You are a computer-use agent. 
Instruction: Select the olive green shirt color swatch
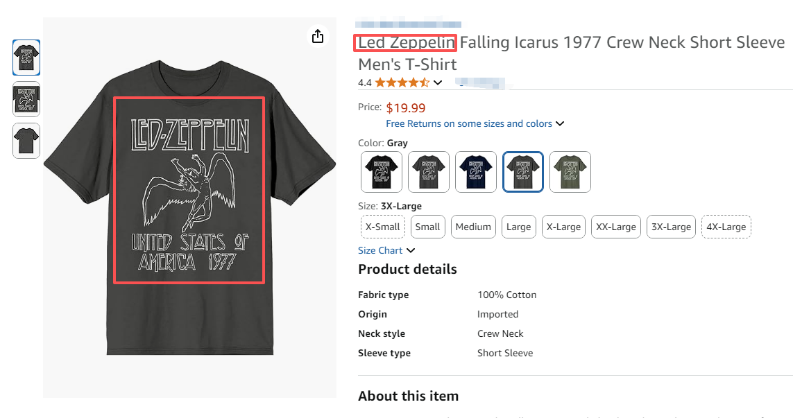[x=570, y=172]
